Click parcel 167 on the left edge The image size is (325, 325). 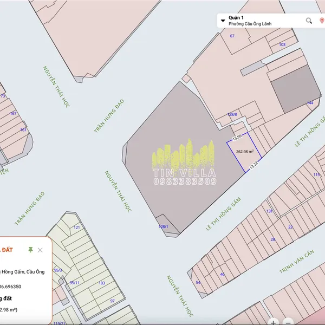tap(14, 113)
